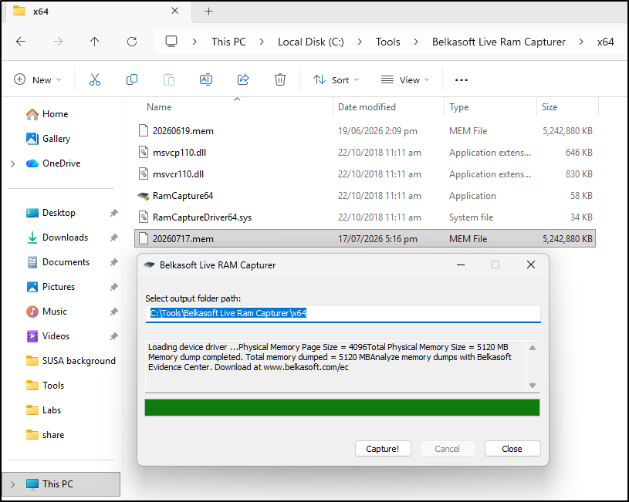Expand chevron after Tools breadcrumb

click(x=416, y=42)
